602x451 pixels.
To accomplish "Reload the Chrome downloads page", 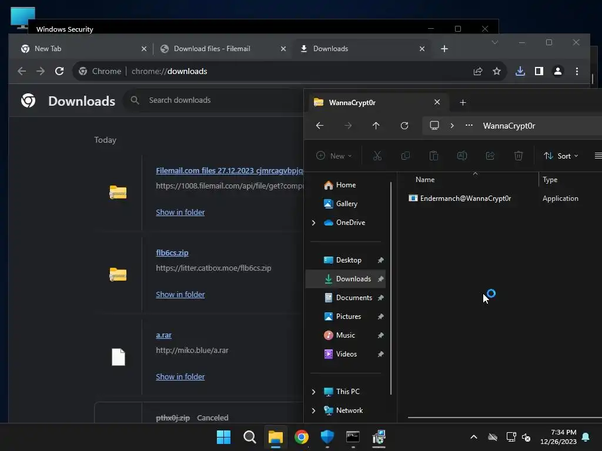I will point(59,71).
